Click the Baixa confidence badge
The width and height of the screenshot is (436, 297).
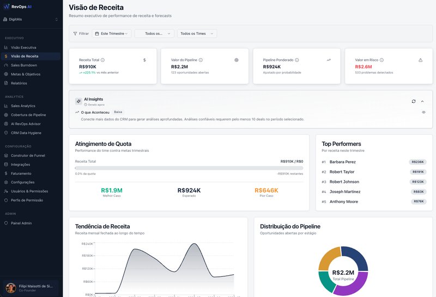[x=118, y=112]
